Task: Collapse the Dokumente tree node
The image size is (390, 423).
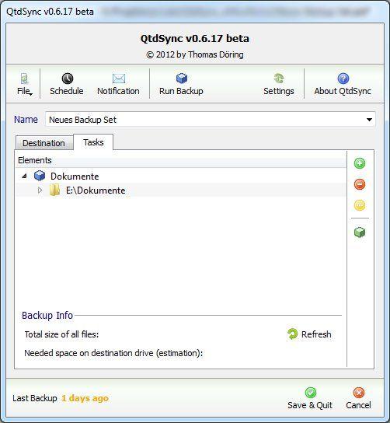Action: click(25, 177)
